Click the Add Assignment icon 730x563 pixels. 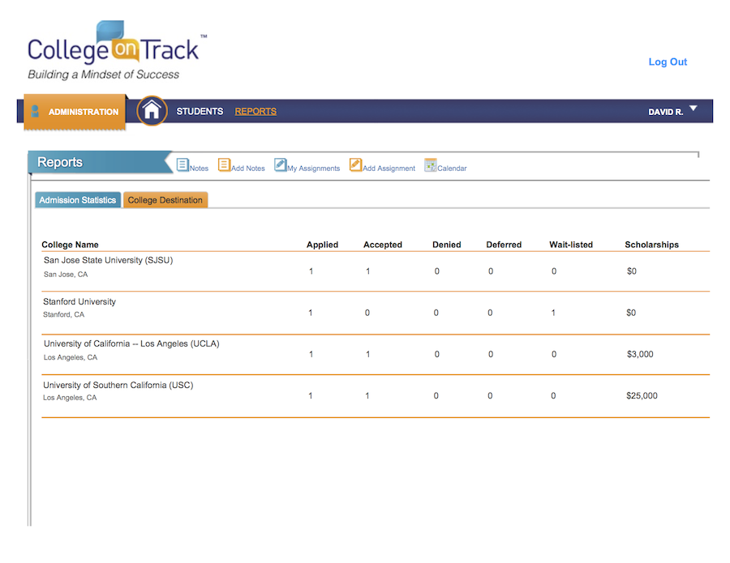coord(356,164)
